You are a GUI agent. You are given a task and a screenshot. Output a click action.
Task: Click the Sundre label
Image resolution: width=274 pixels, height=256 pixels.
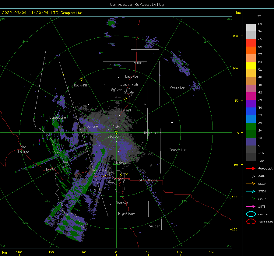tap(92, 126)
